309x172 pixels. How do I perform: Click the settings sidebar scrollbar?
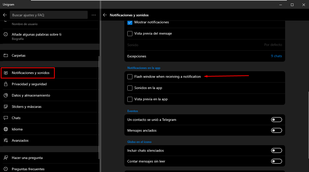(99, 107)
